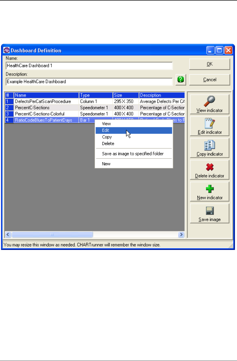The height and width of the screenshot is (361, 237).
Task: Click the horizontal scrollbar left arrow
Action: tap(8, 235)
